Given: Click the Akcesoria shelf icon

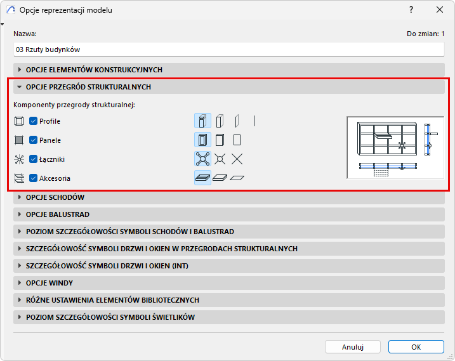Looking at the screenshot, I should coord(19,178).
